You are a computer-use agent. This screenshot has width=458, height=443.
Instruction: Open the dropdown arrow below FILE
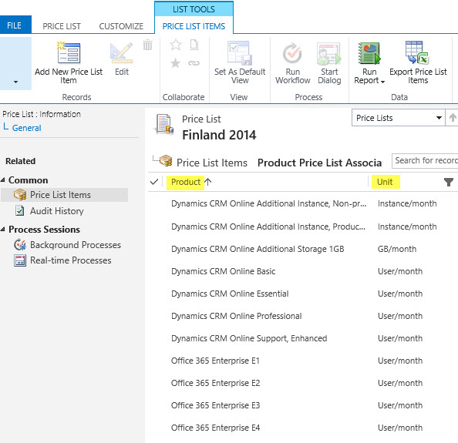15,82
